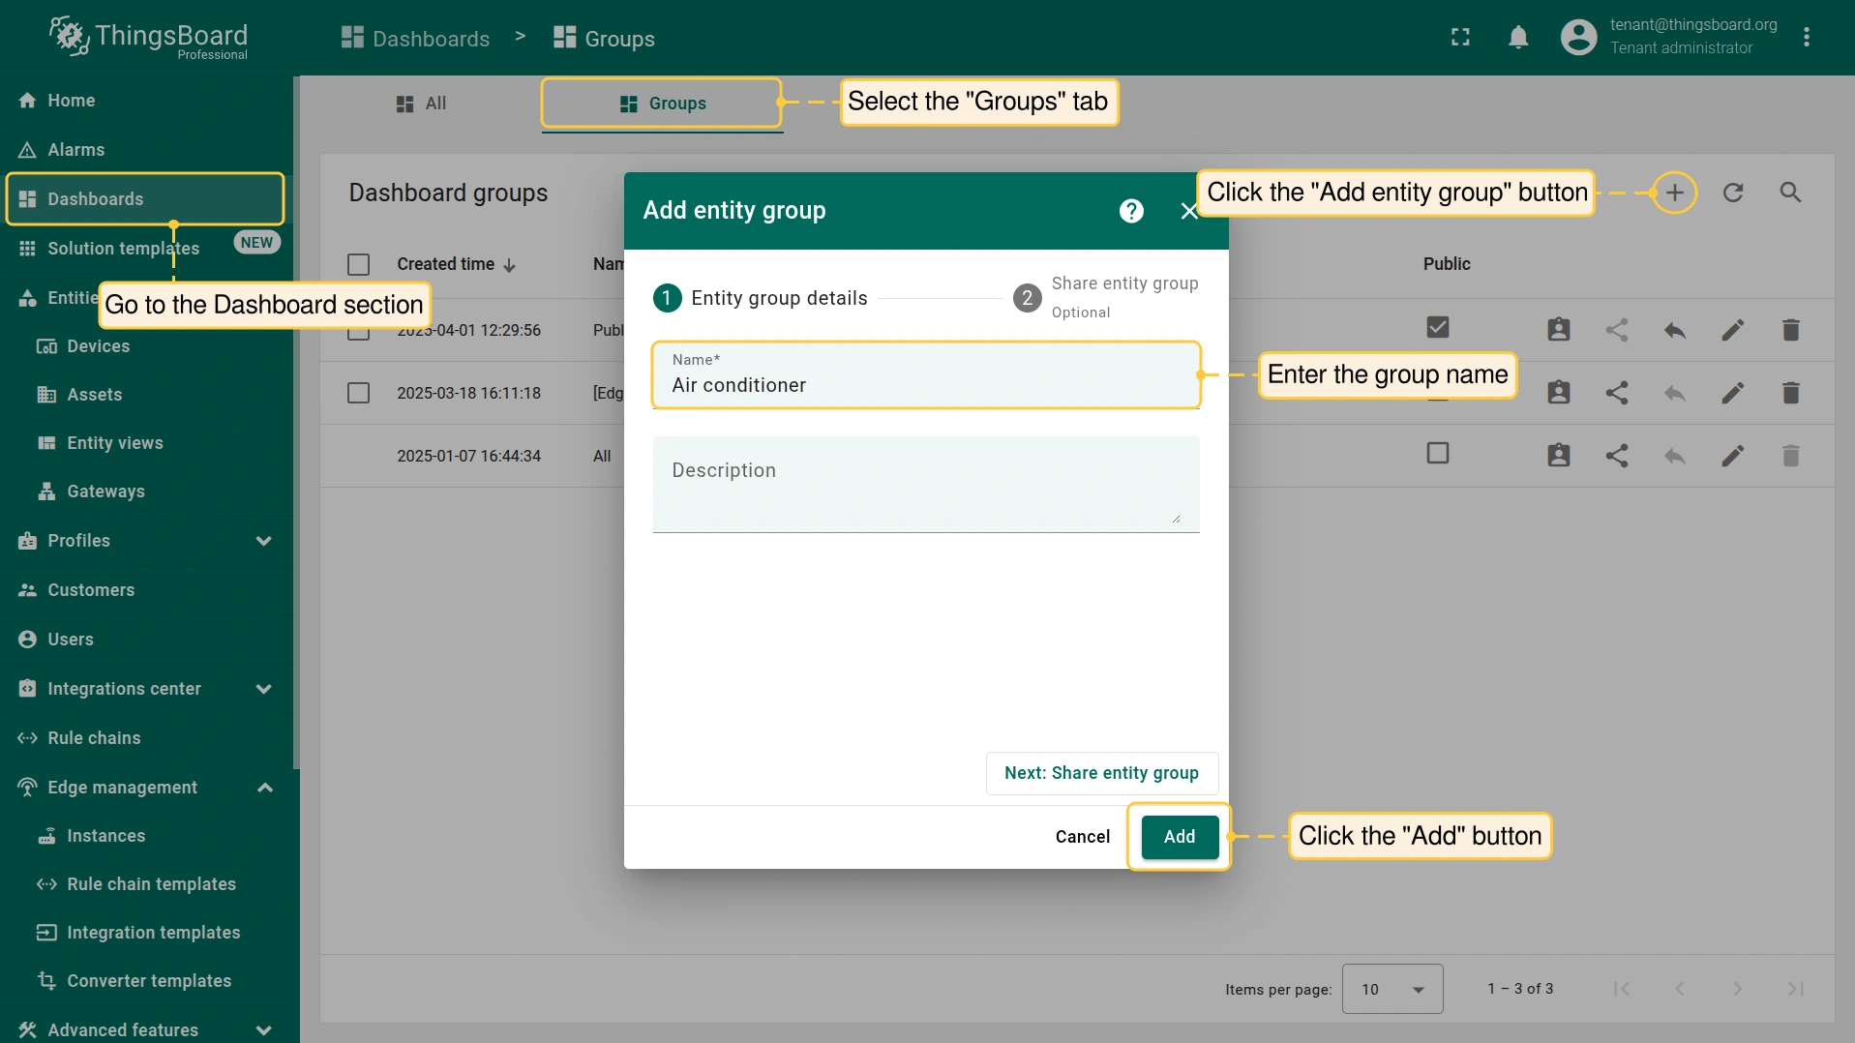Switch to the All tab
Image resolution: width=1855 pixels, height=1043 pixels.
(422, 104)
